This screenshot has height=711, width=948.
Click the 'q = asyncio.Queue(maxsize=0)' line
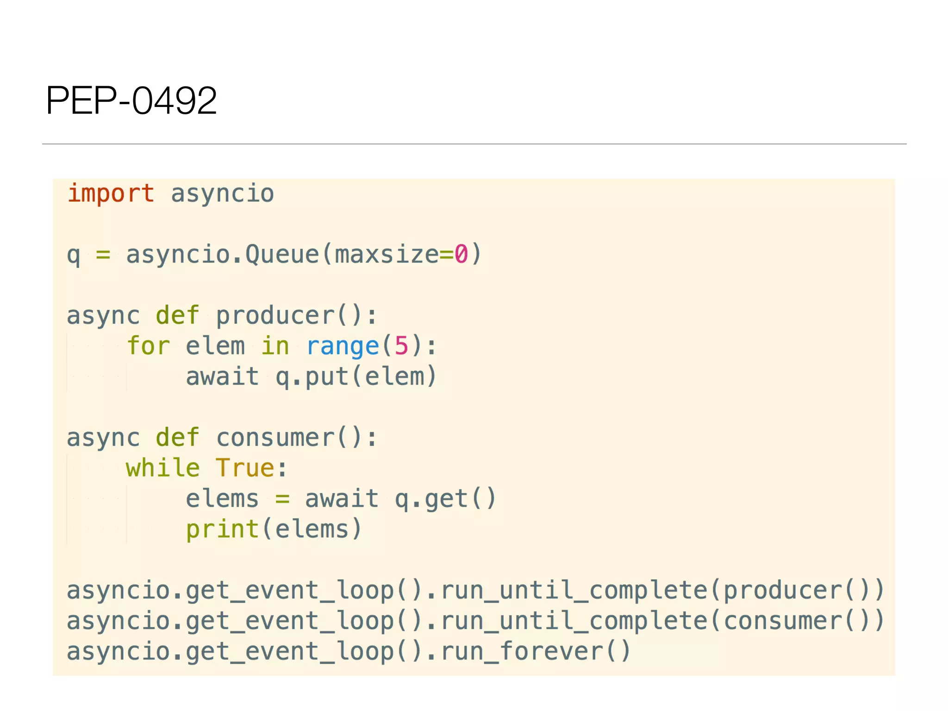tap(274, 255)
